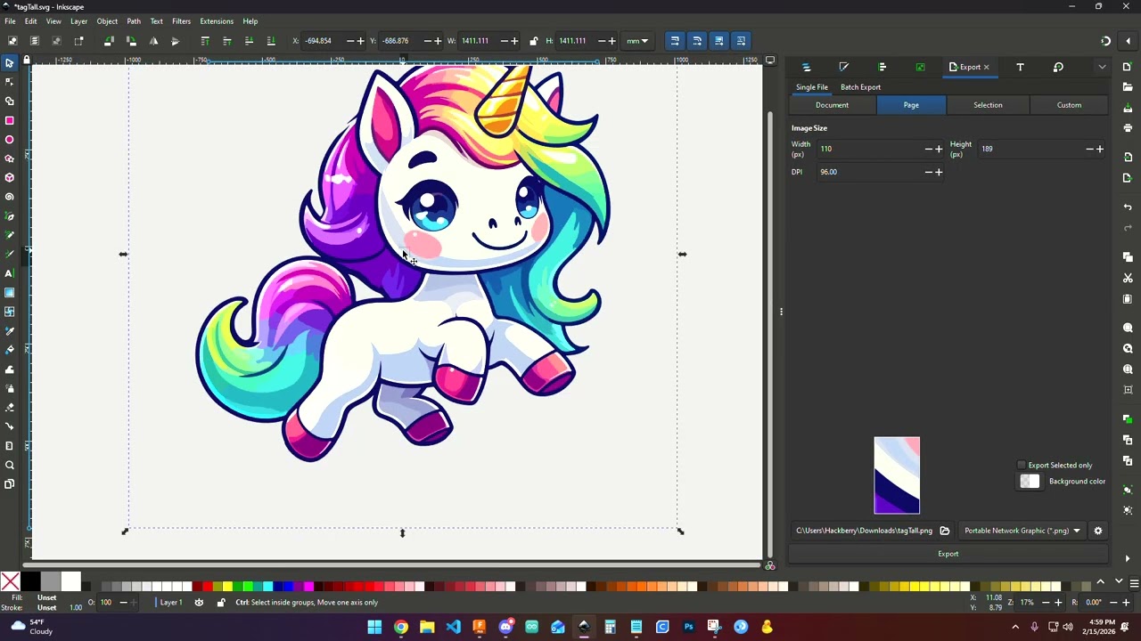Pick the yellow swatch in palette

[227, 586]
